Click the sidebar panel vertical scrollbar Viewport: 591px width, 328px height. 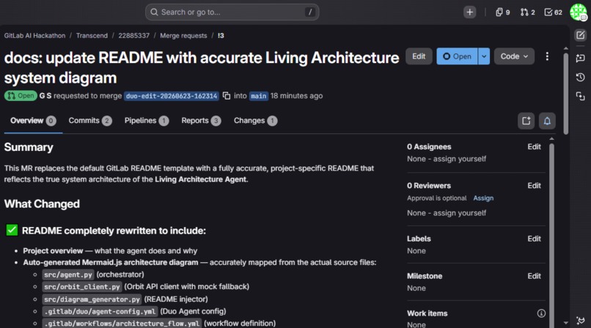[x=551, y=235]
